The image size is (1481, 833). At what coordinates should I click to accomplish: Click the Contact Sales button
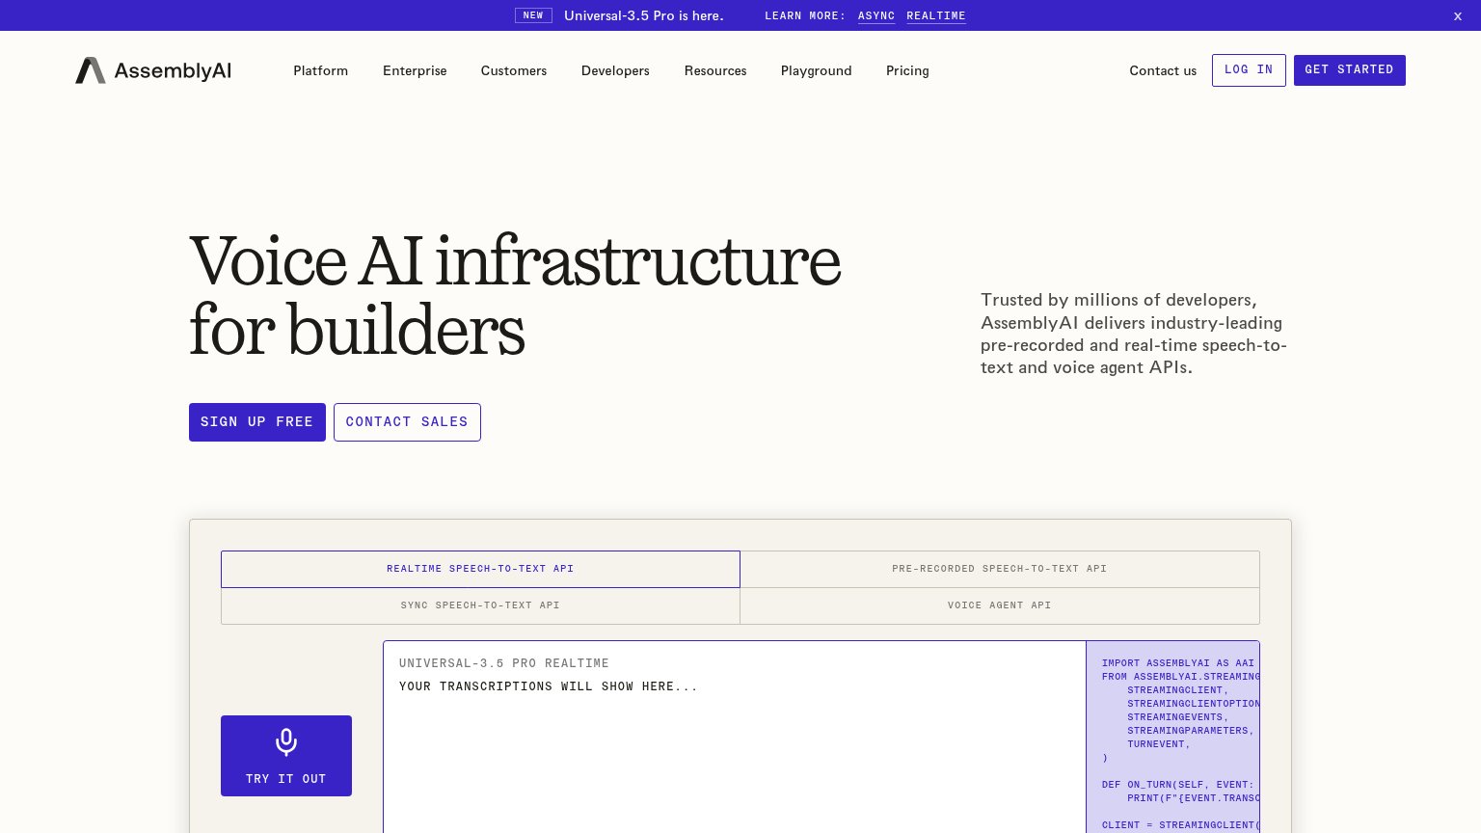tap(407, 422)
